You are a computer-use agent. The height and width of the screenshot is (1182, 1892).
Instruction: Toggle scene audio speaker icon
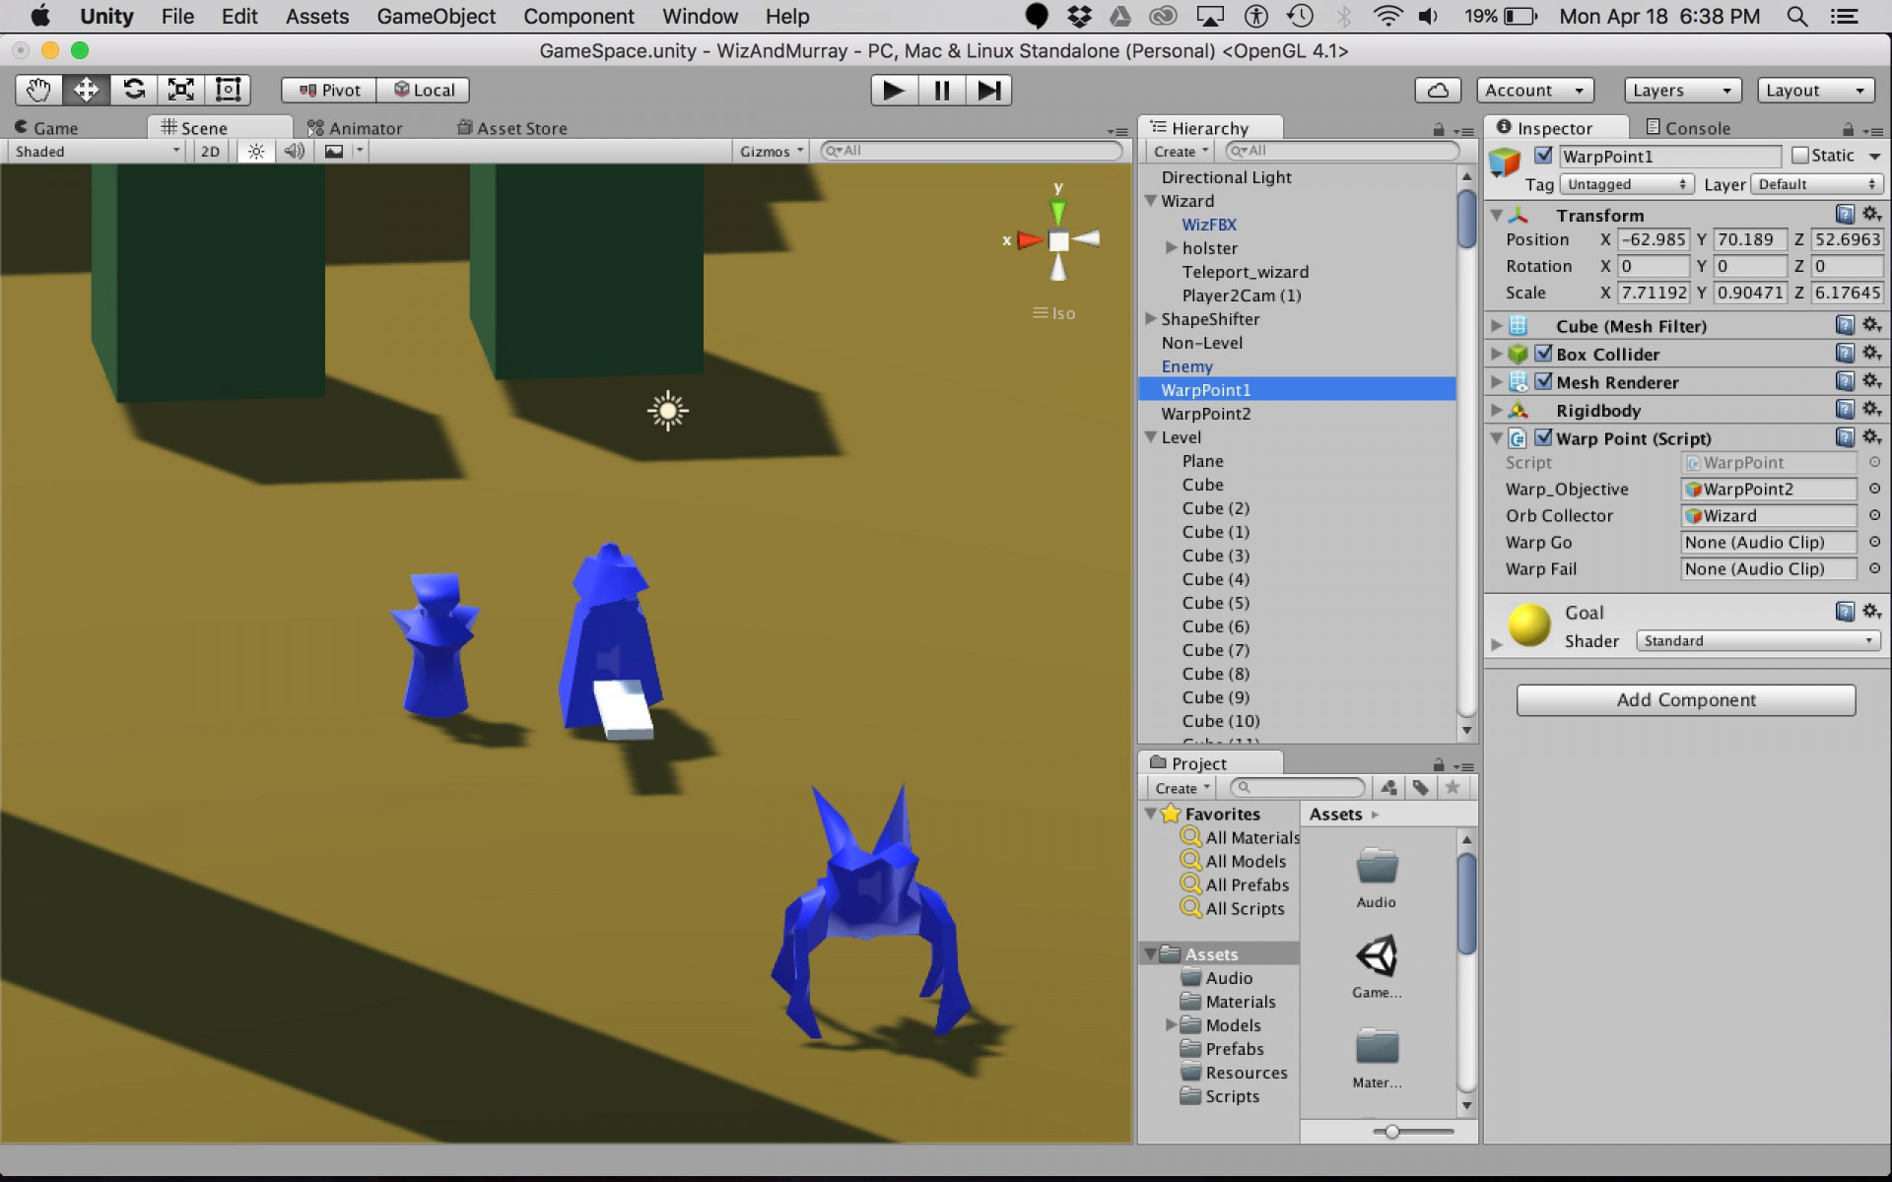pos(294,151)
